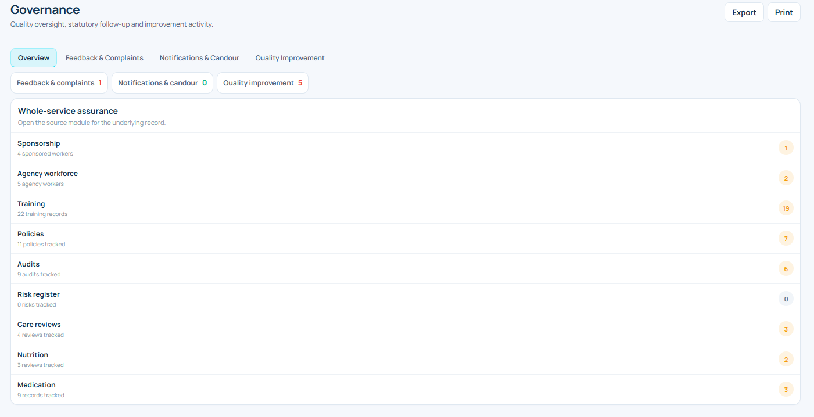Click the Care reviews count badge 3
This screenshot has height=417, width=814.
[786, 329]
